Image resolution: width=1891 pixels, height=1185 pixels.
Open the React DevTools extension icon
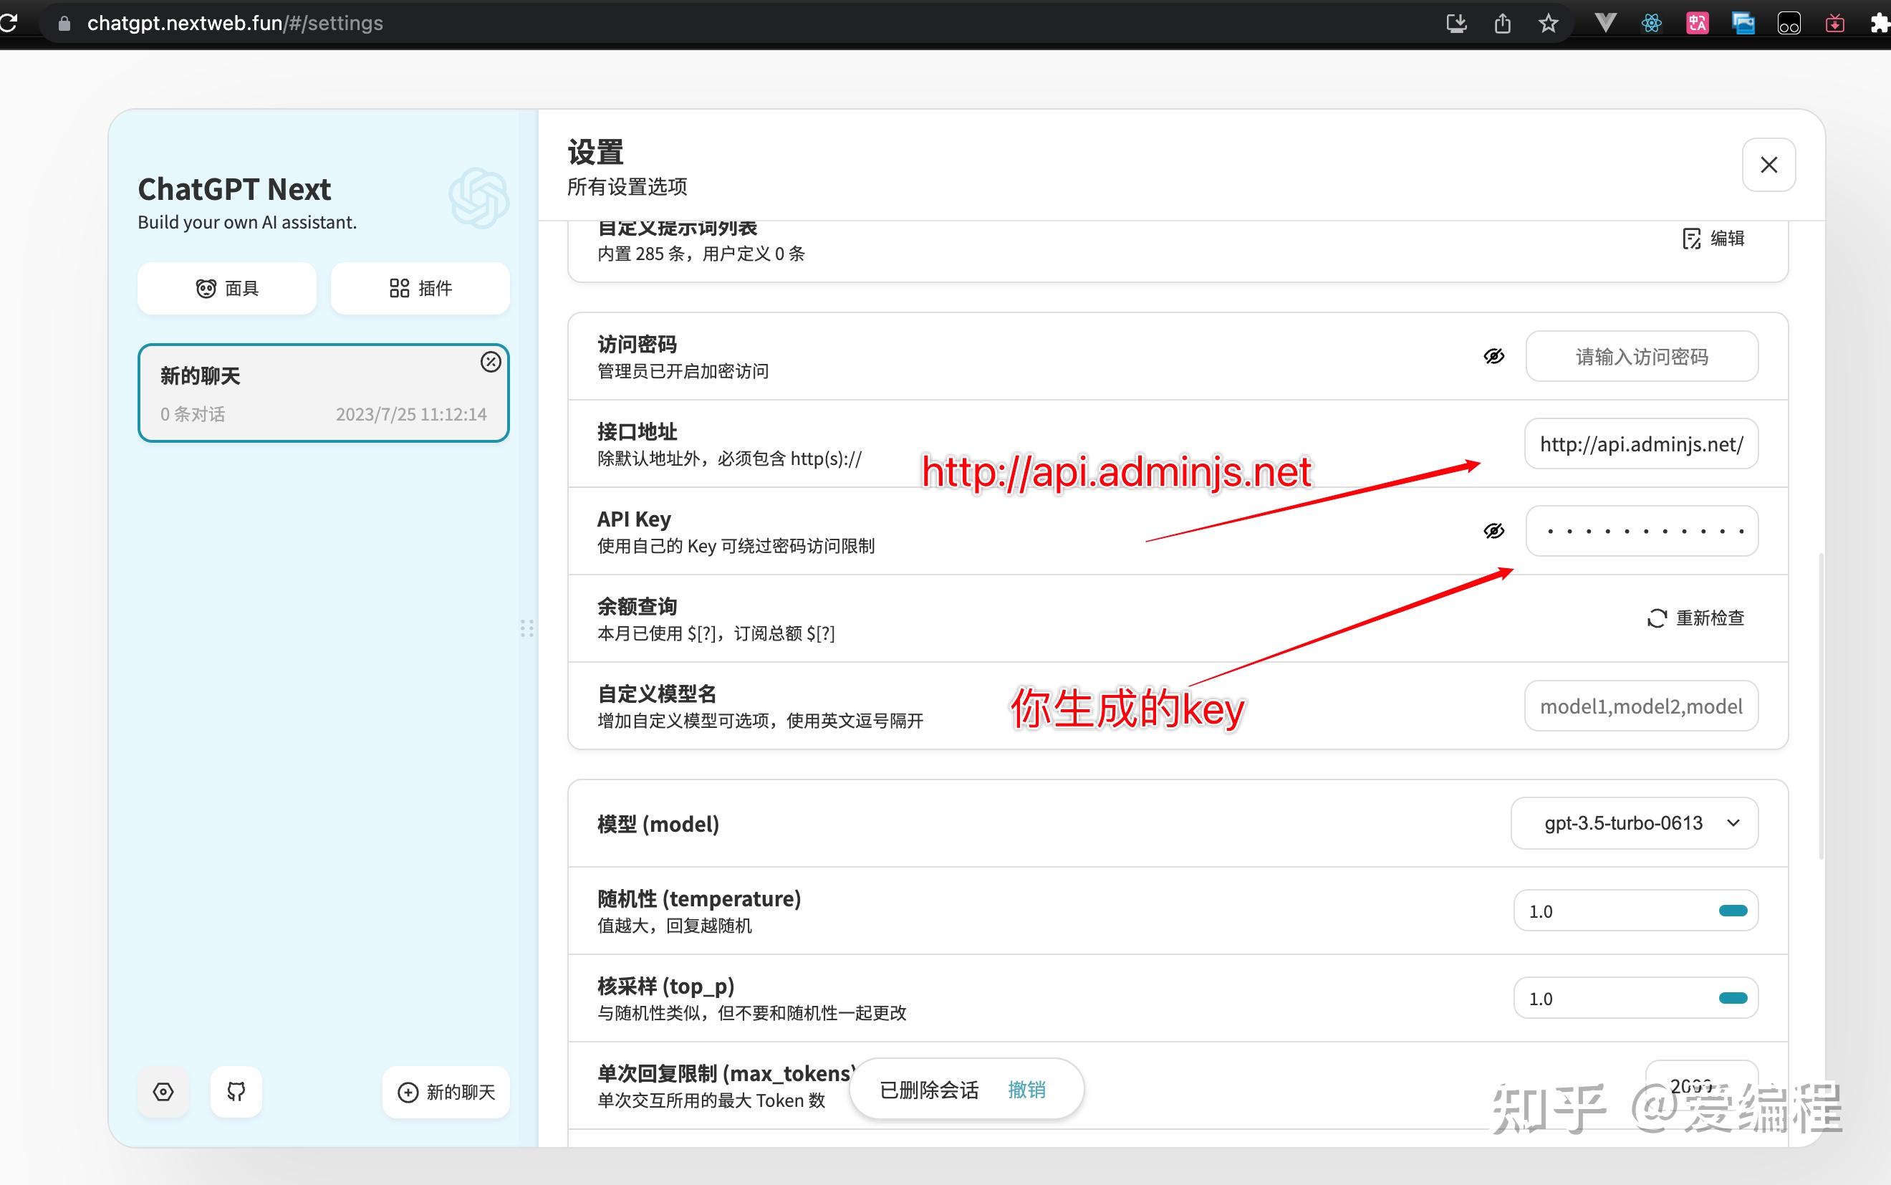tap(1651, 24)
